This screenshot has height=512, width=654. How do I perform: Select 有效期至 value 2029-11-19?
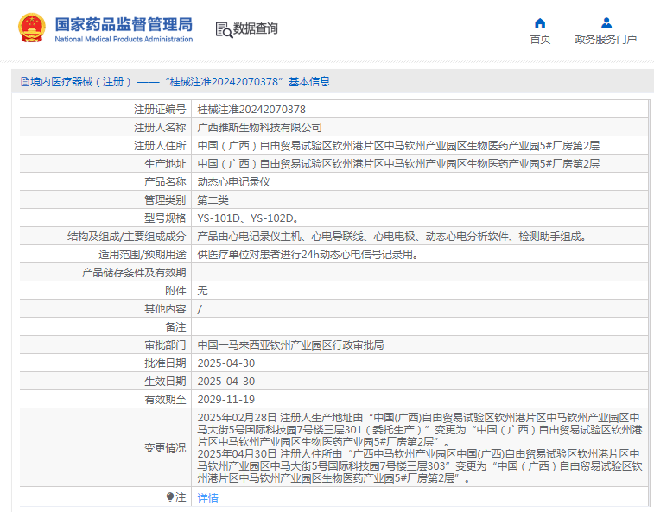[226, 400]
